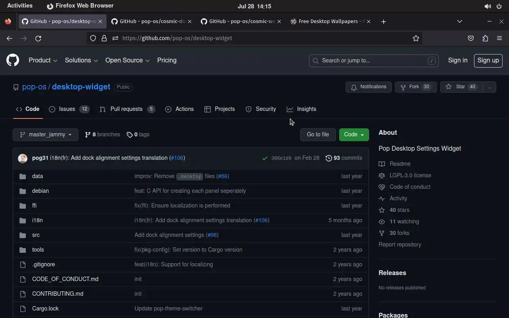Switch to the Free Desktop Wallpapers tab
Screen dimensions: 509x318
pos(330,21)
